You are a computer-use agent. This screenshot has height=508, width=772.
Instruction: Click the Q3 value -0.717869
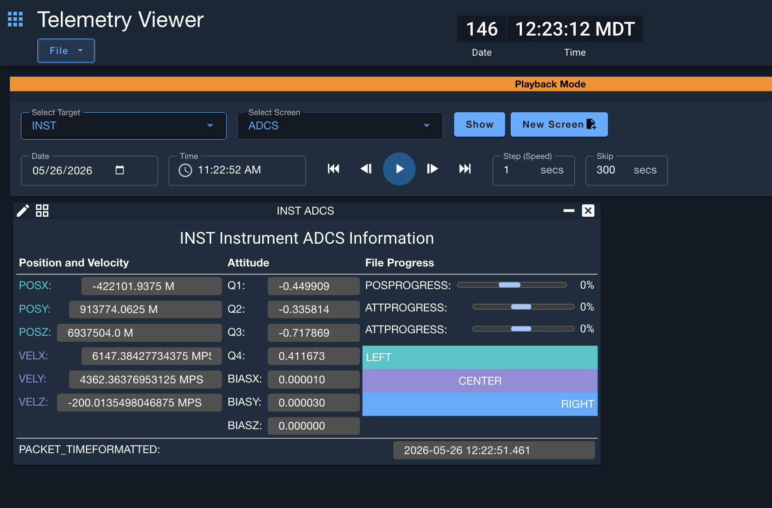pos(314,333)
